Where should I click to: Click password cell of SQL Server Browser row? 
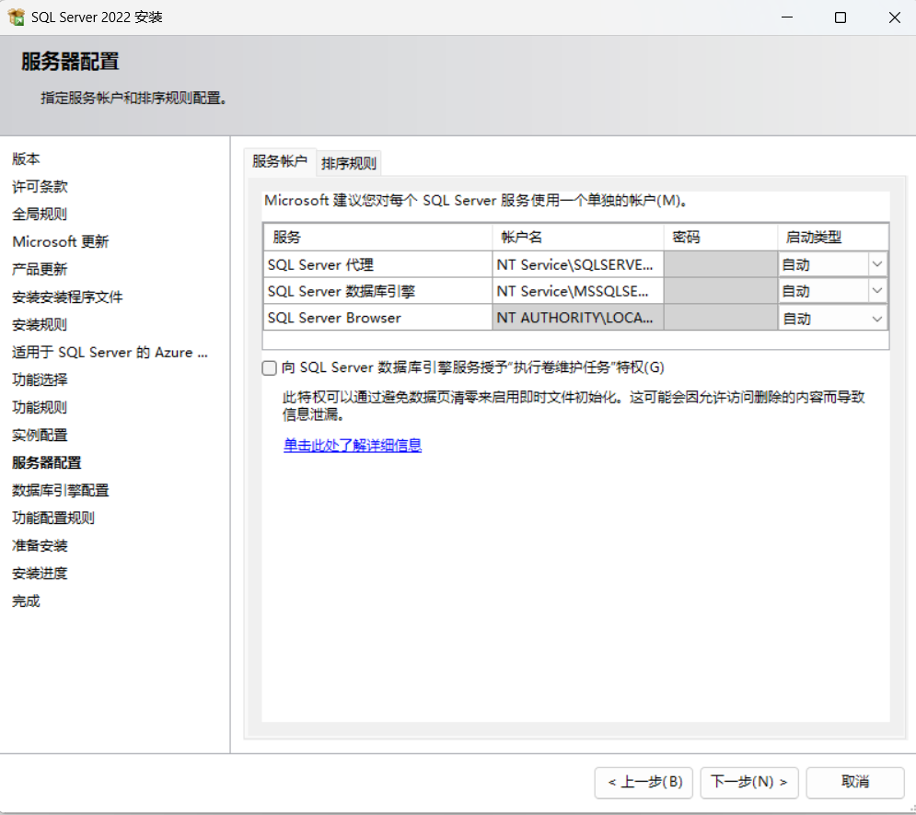coord(720,318)
